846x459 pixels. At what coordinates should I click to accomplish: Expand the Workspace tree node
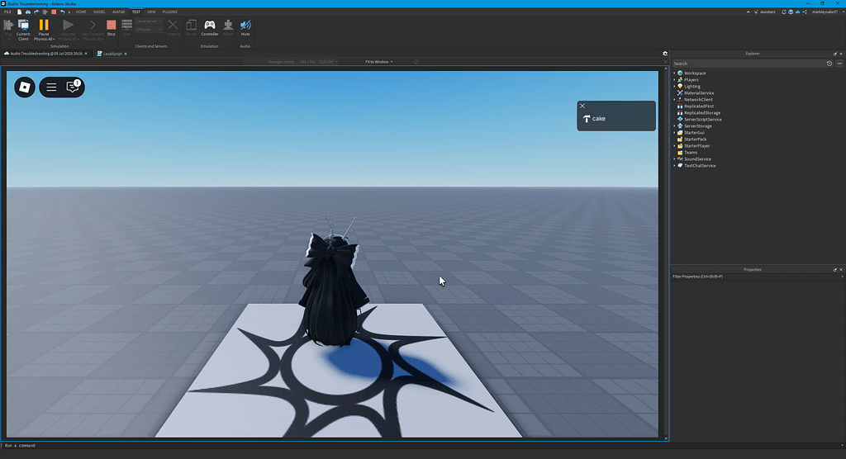point(674,73)
